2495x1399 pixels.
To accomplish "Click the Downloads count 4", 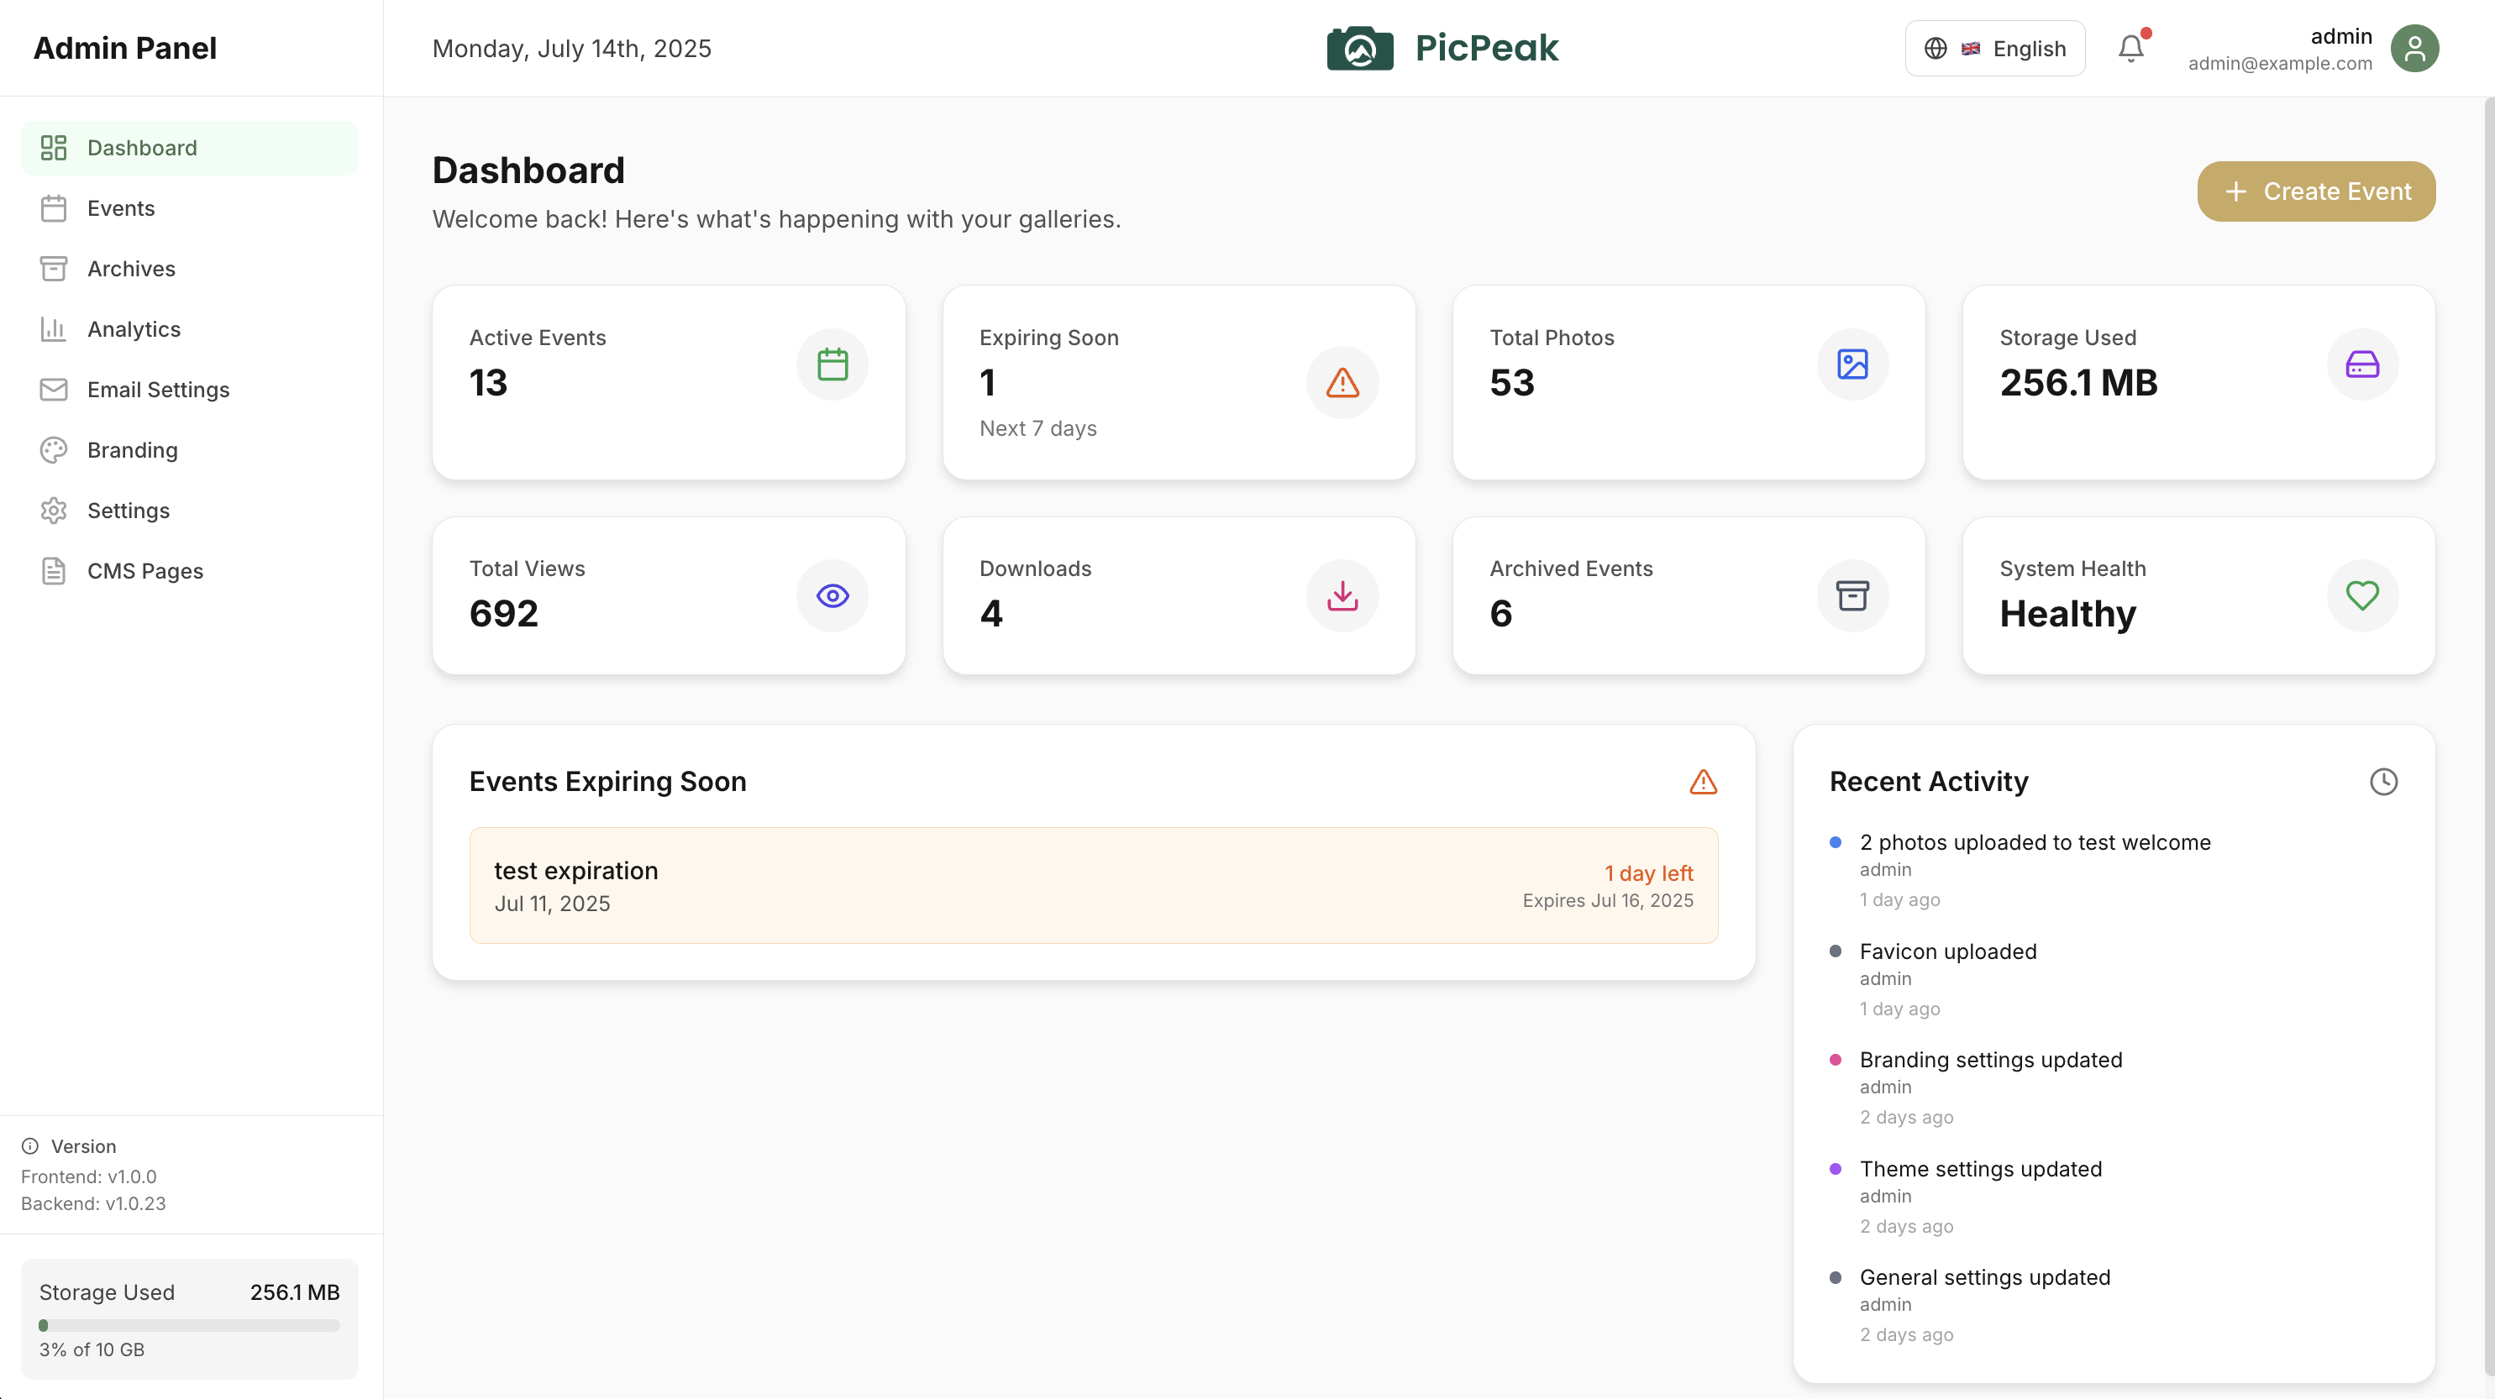I will click(990, 614).
